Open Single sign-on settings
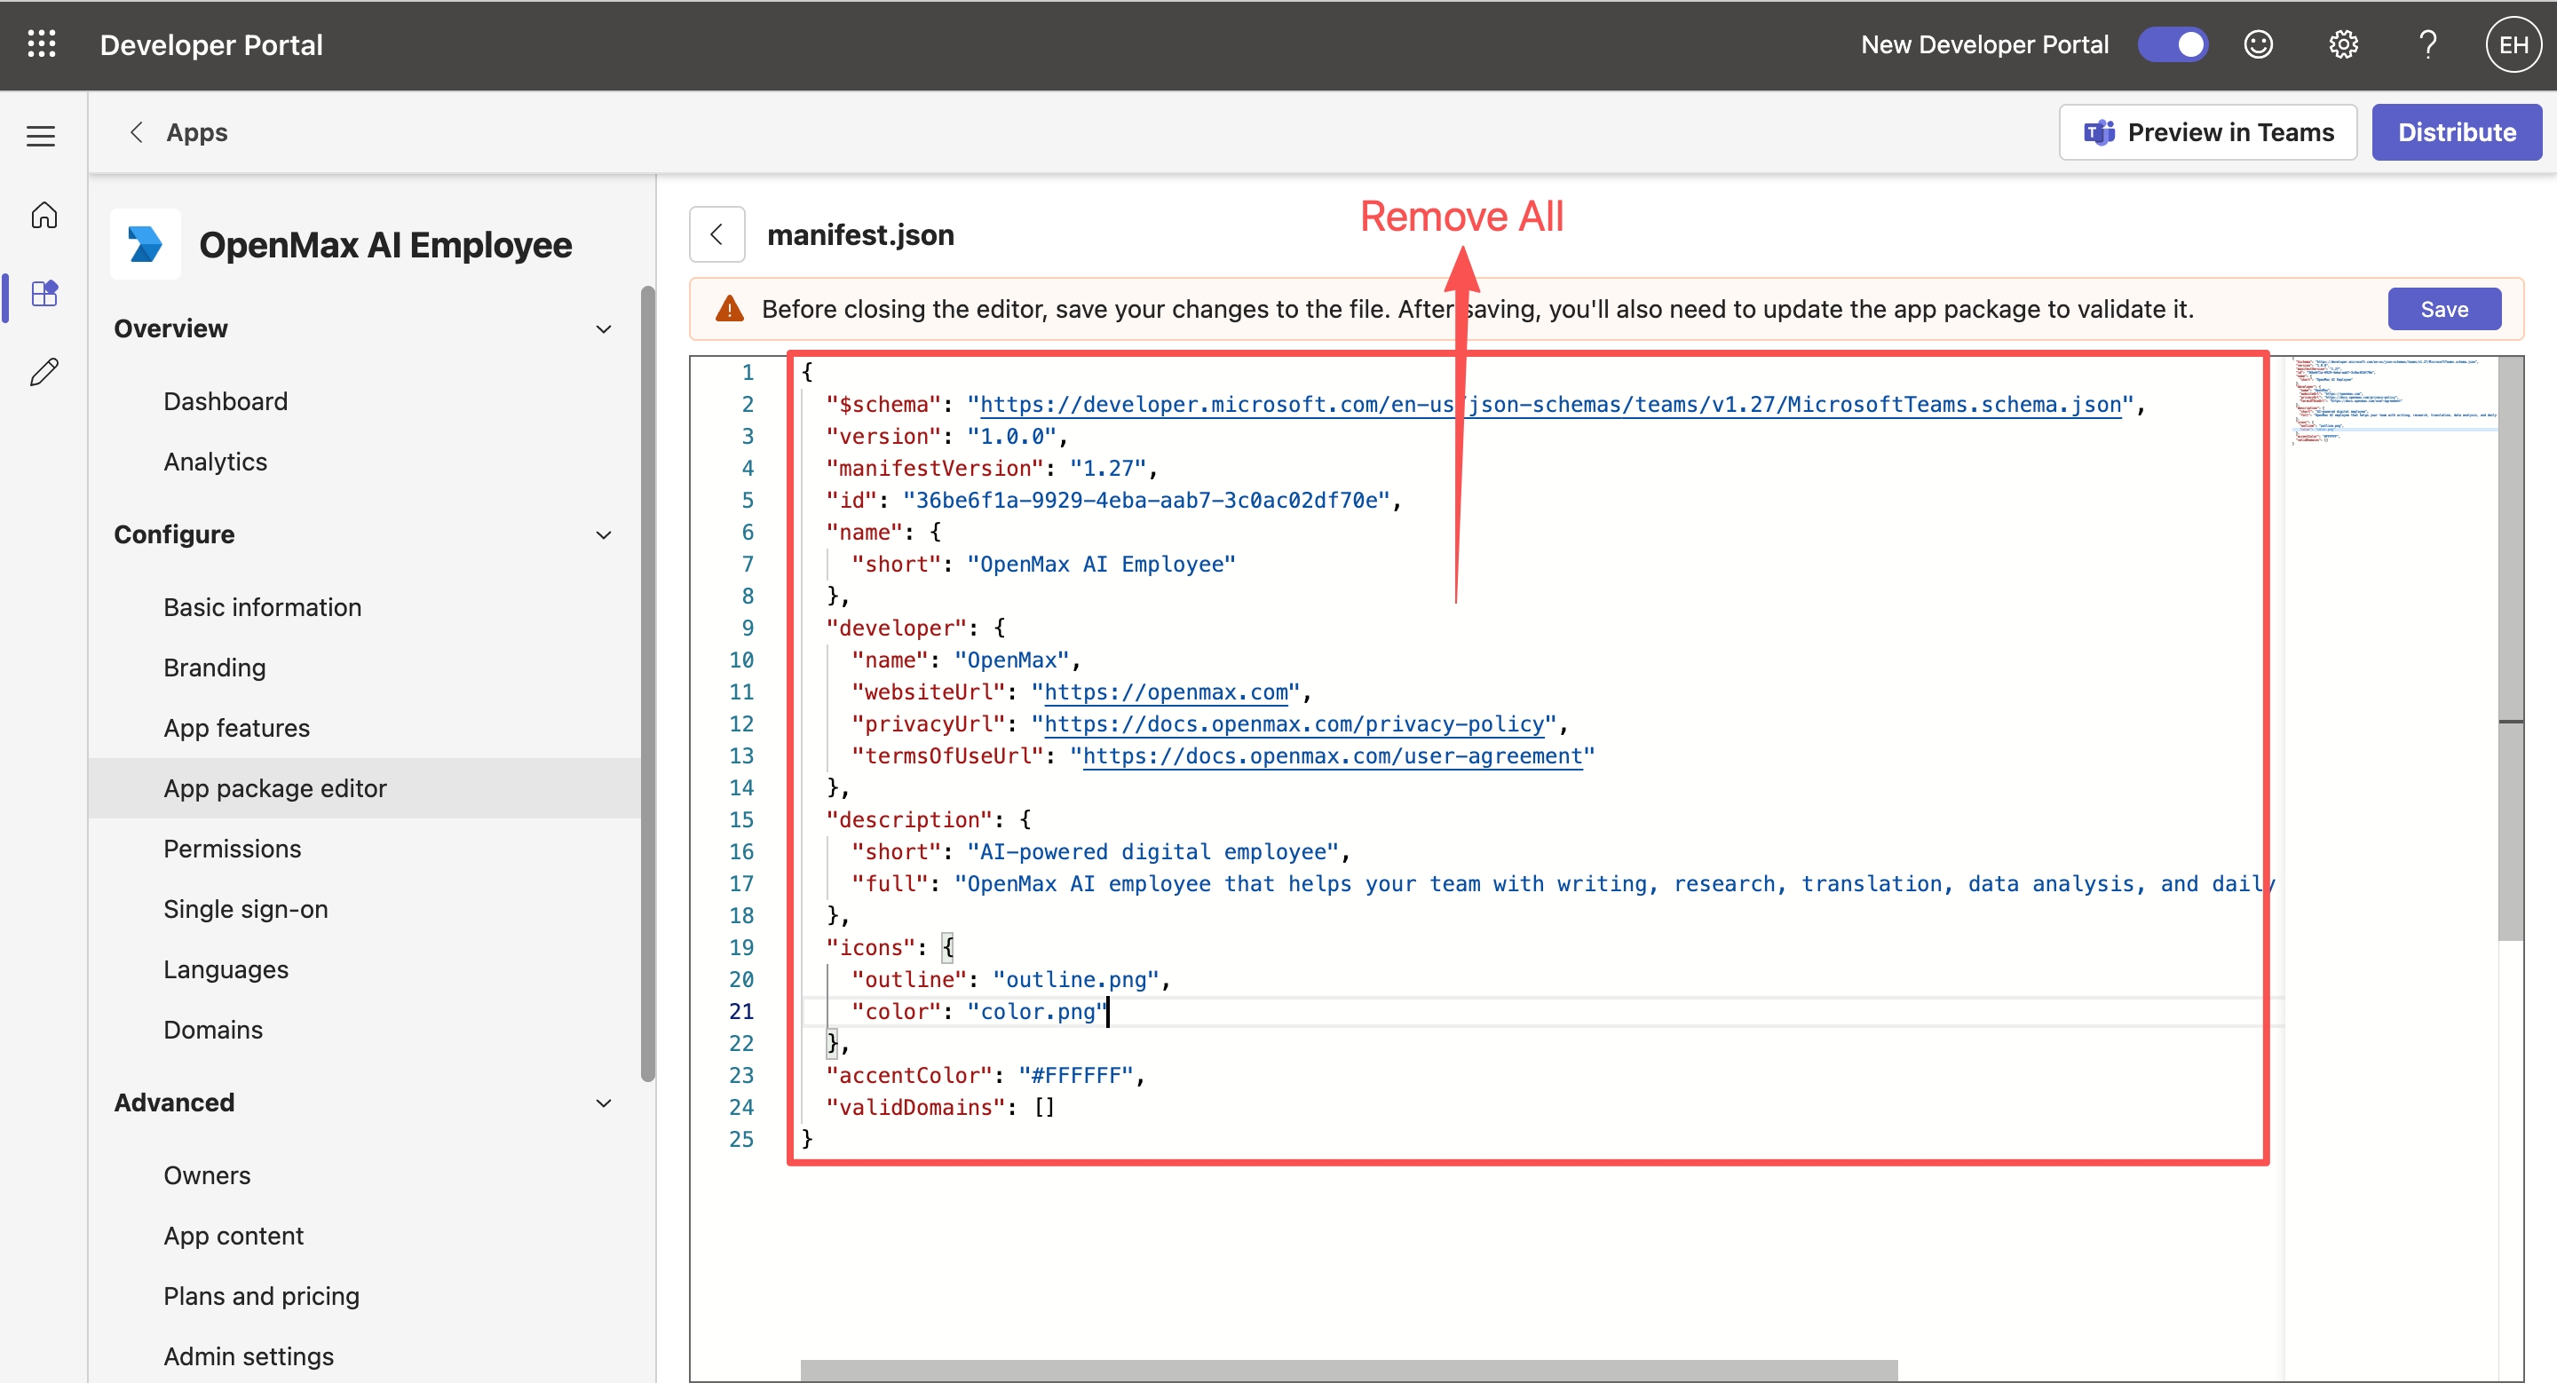The height and width of the screenshot is (1383, 2557). pos(245,909)
